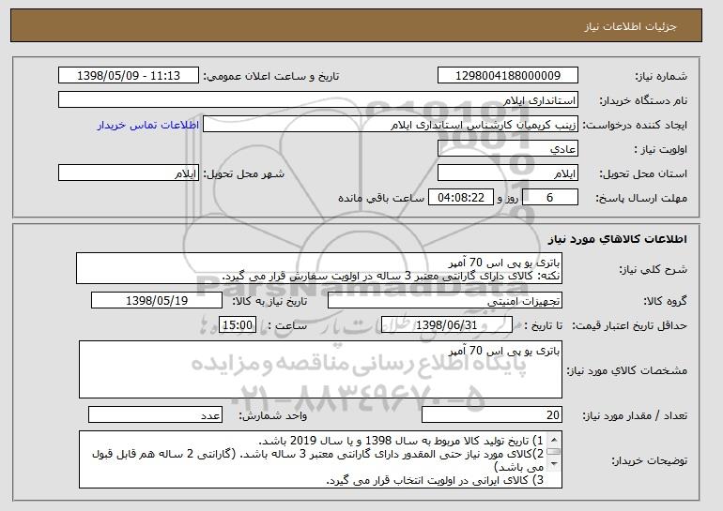Image resolution: width=723 pixels, height=511 pixels.
Task: Select the announcement date field 1398/05/09 - 11:13
Action: (129, 76)
